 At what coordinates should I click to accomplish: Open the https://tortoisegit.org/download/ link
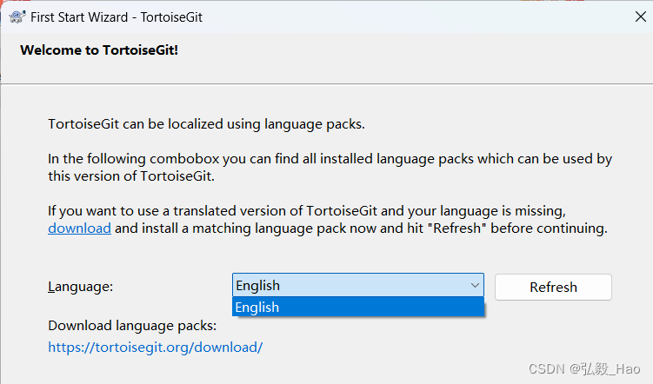(x=155, y=347)
